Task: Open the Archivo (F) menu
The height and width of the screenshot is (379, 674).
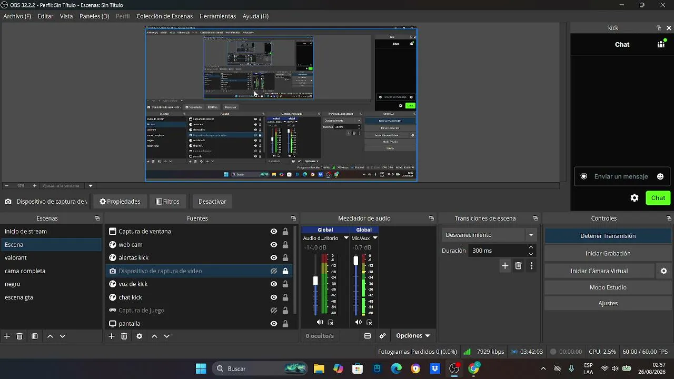Action: coord(17,16)
